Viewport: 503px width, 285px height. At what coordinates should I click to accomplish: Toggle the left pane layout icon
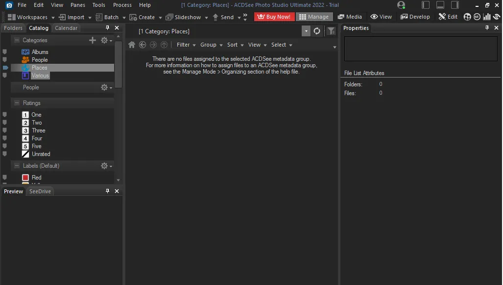(x=425, y=5)
